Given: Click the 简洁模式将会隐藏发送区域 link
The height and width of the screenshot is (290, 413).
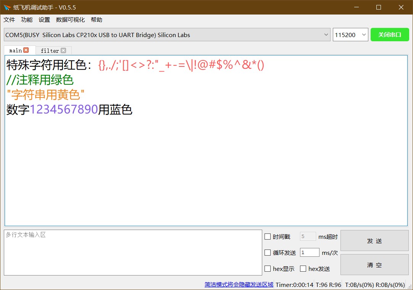Looking at the screenshot, I should pyautogui.click(x=239, y=285).
